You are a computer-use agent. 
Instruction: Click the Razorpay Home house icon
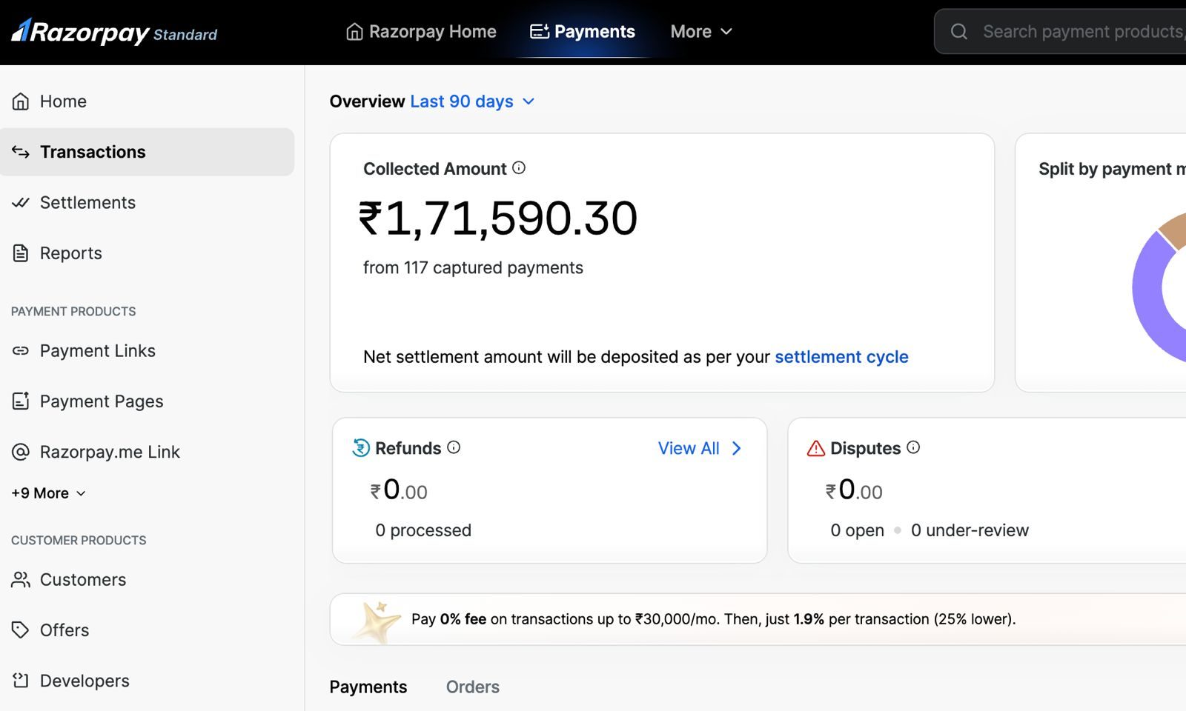(354, 32)
